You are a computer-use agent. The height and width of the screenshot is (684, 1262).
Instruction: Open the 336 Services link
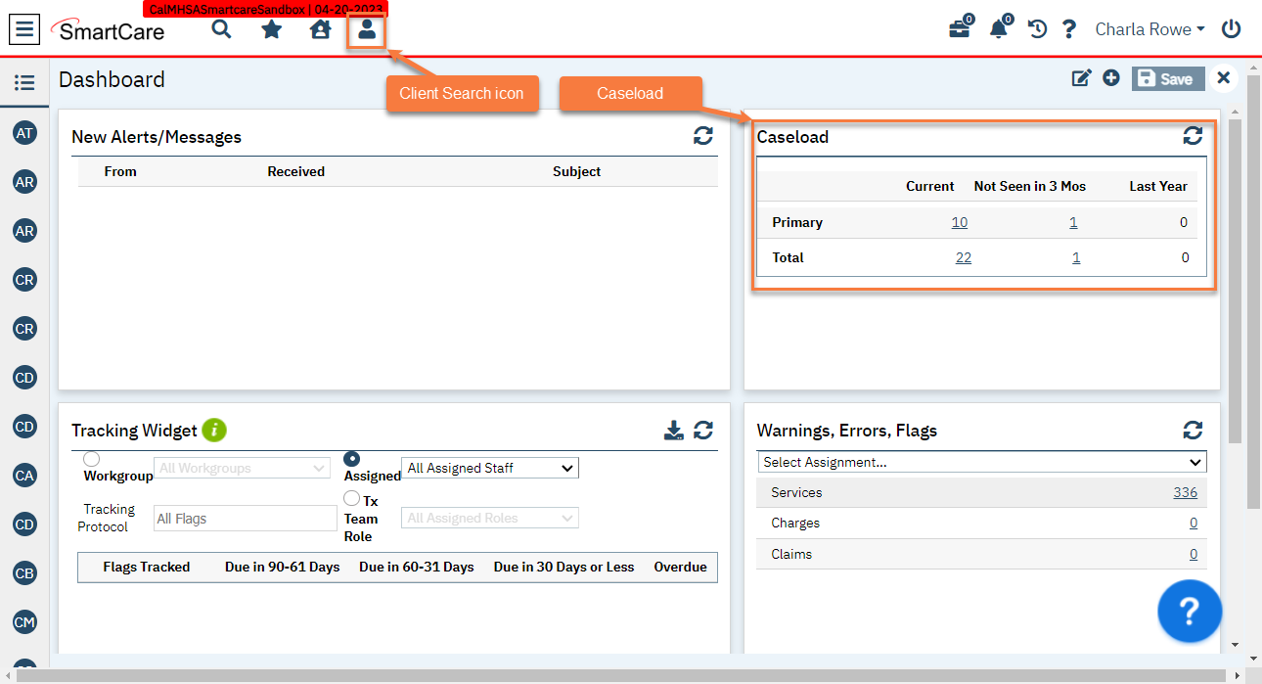pos(1185,492)
